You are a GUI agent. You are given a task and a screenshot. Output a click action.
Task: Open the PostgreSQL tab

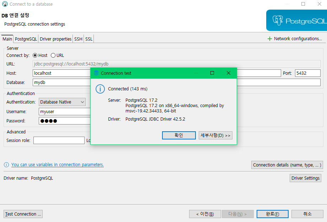click(26, 39)
